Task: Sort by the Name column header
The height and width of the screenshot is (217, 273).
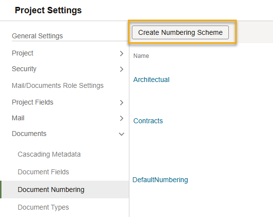Action: point(141,56)
